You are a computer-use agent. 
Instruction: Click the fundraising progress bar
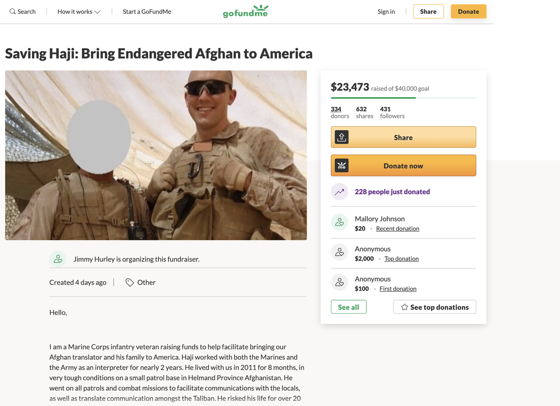[403, 98]
